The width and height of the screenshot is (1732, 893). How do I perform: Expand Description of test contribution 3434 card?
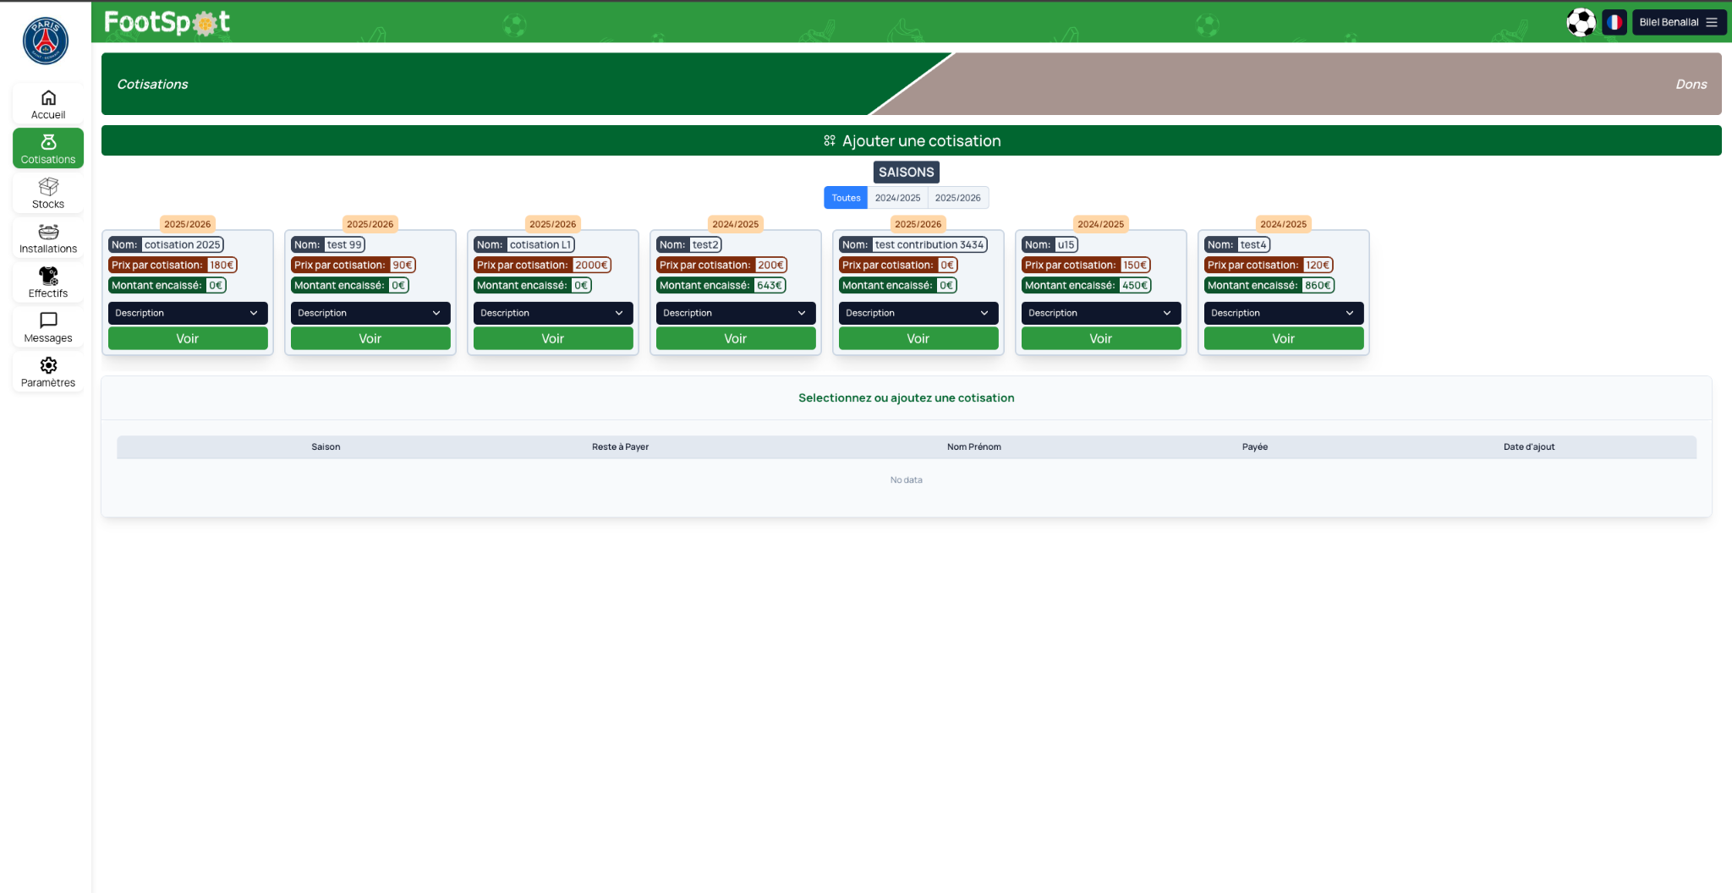pyautogui.click(x=918, y=313)
